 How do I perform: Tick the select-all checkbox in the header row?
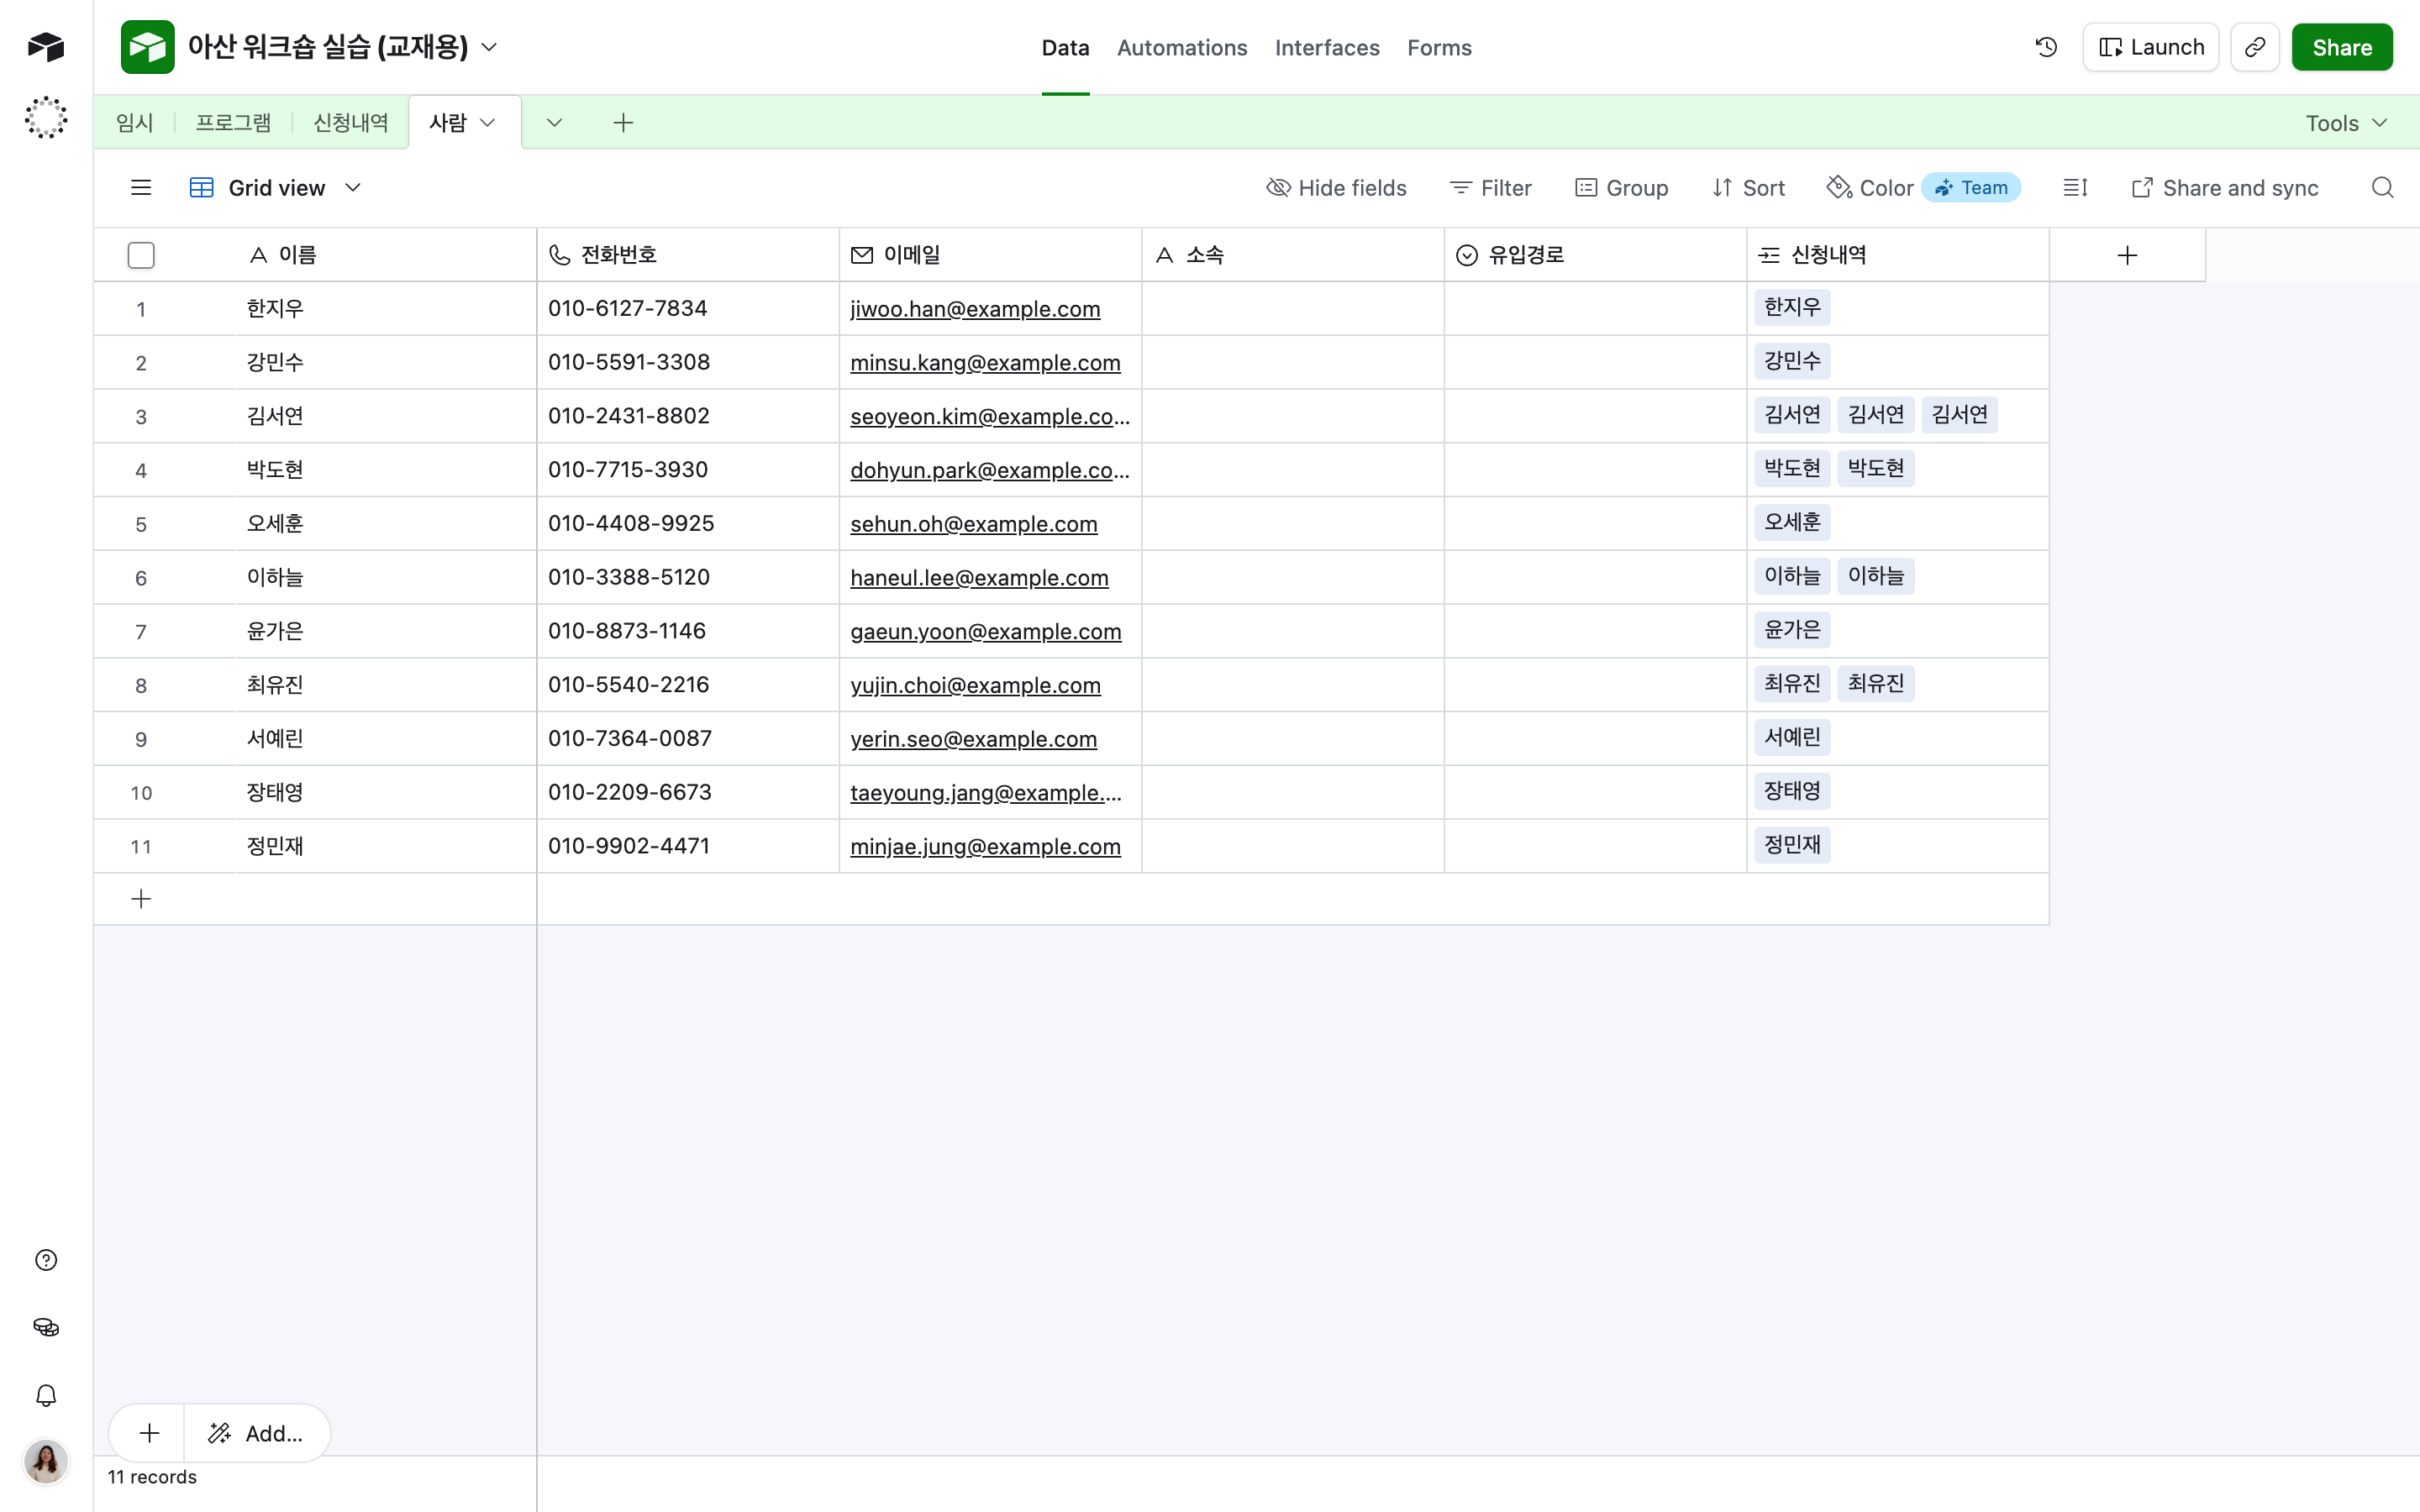click(x=141, y=255)
